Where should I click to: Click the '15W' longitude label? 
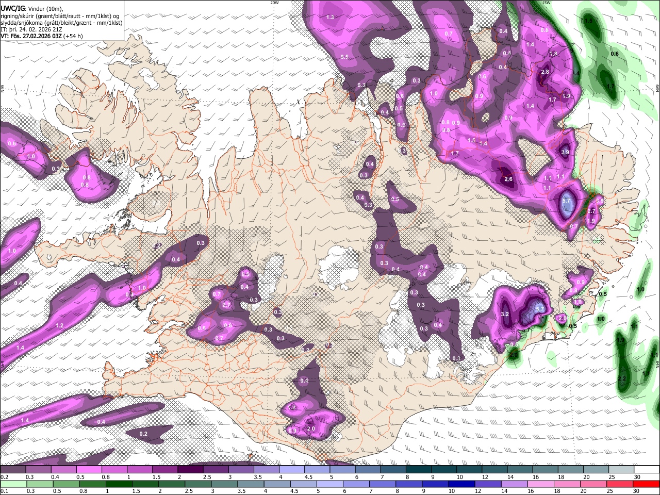[x=547, y=3]
